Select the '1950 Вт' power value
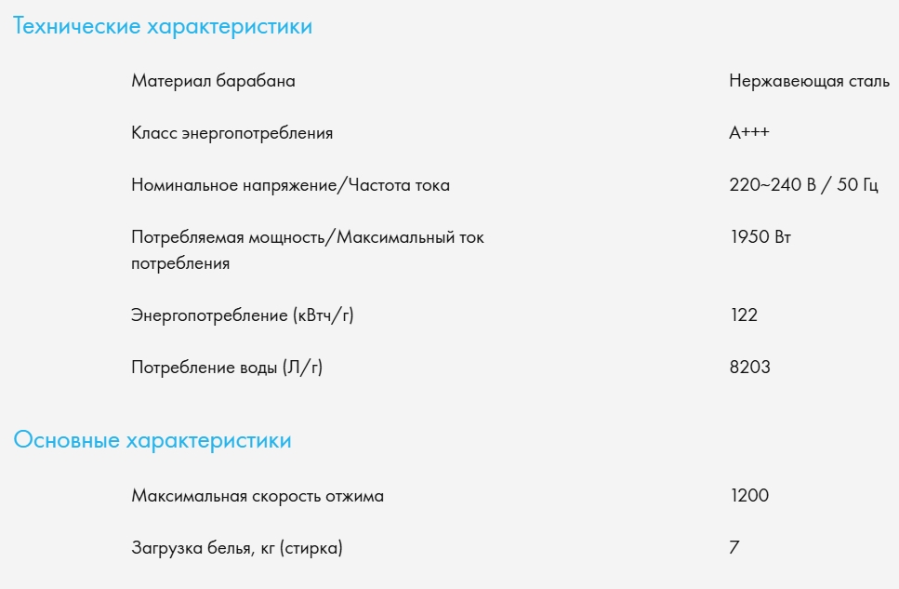This screenshot has width=899, height=589. tap(760, 237)
